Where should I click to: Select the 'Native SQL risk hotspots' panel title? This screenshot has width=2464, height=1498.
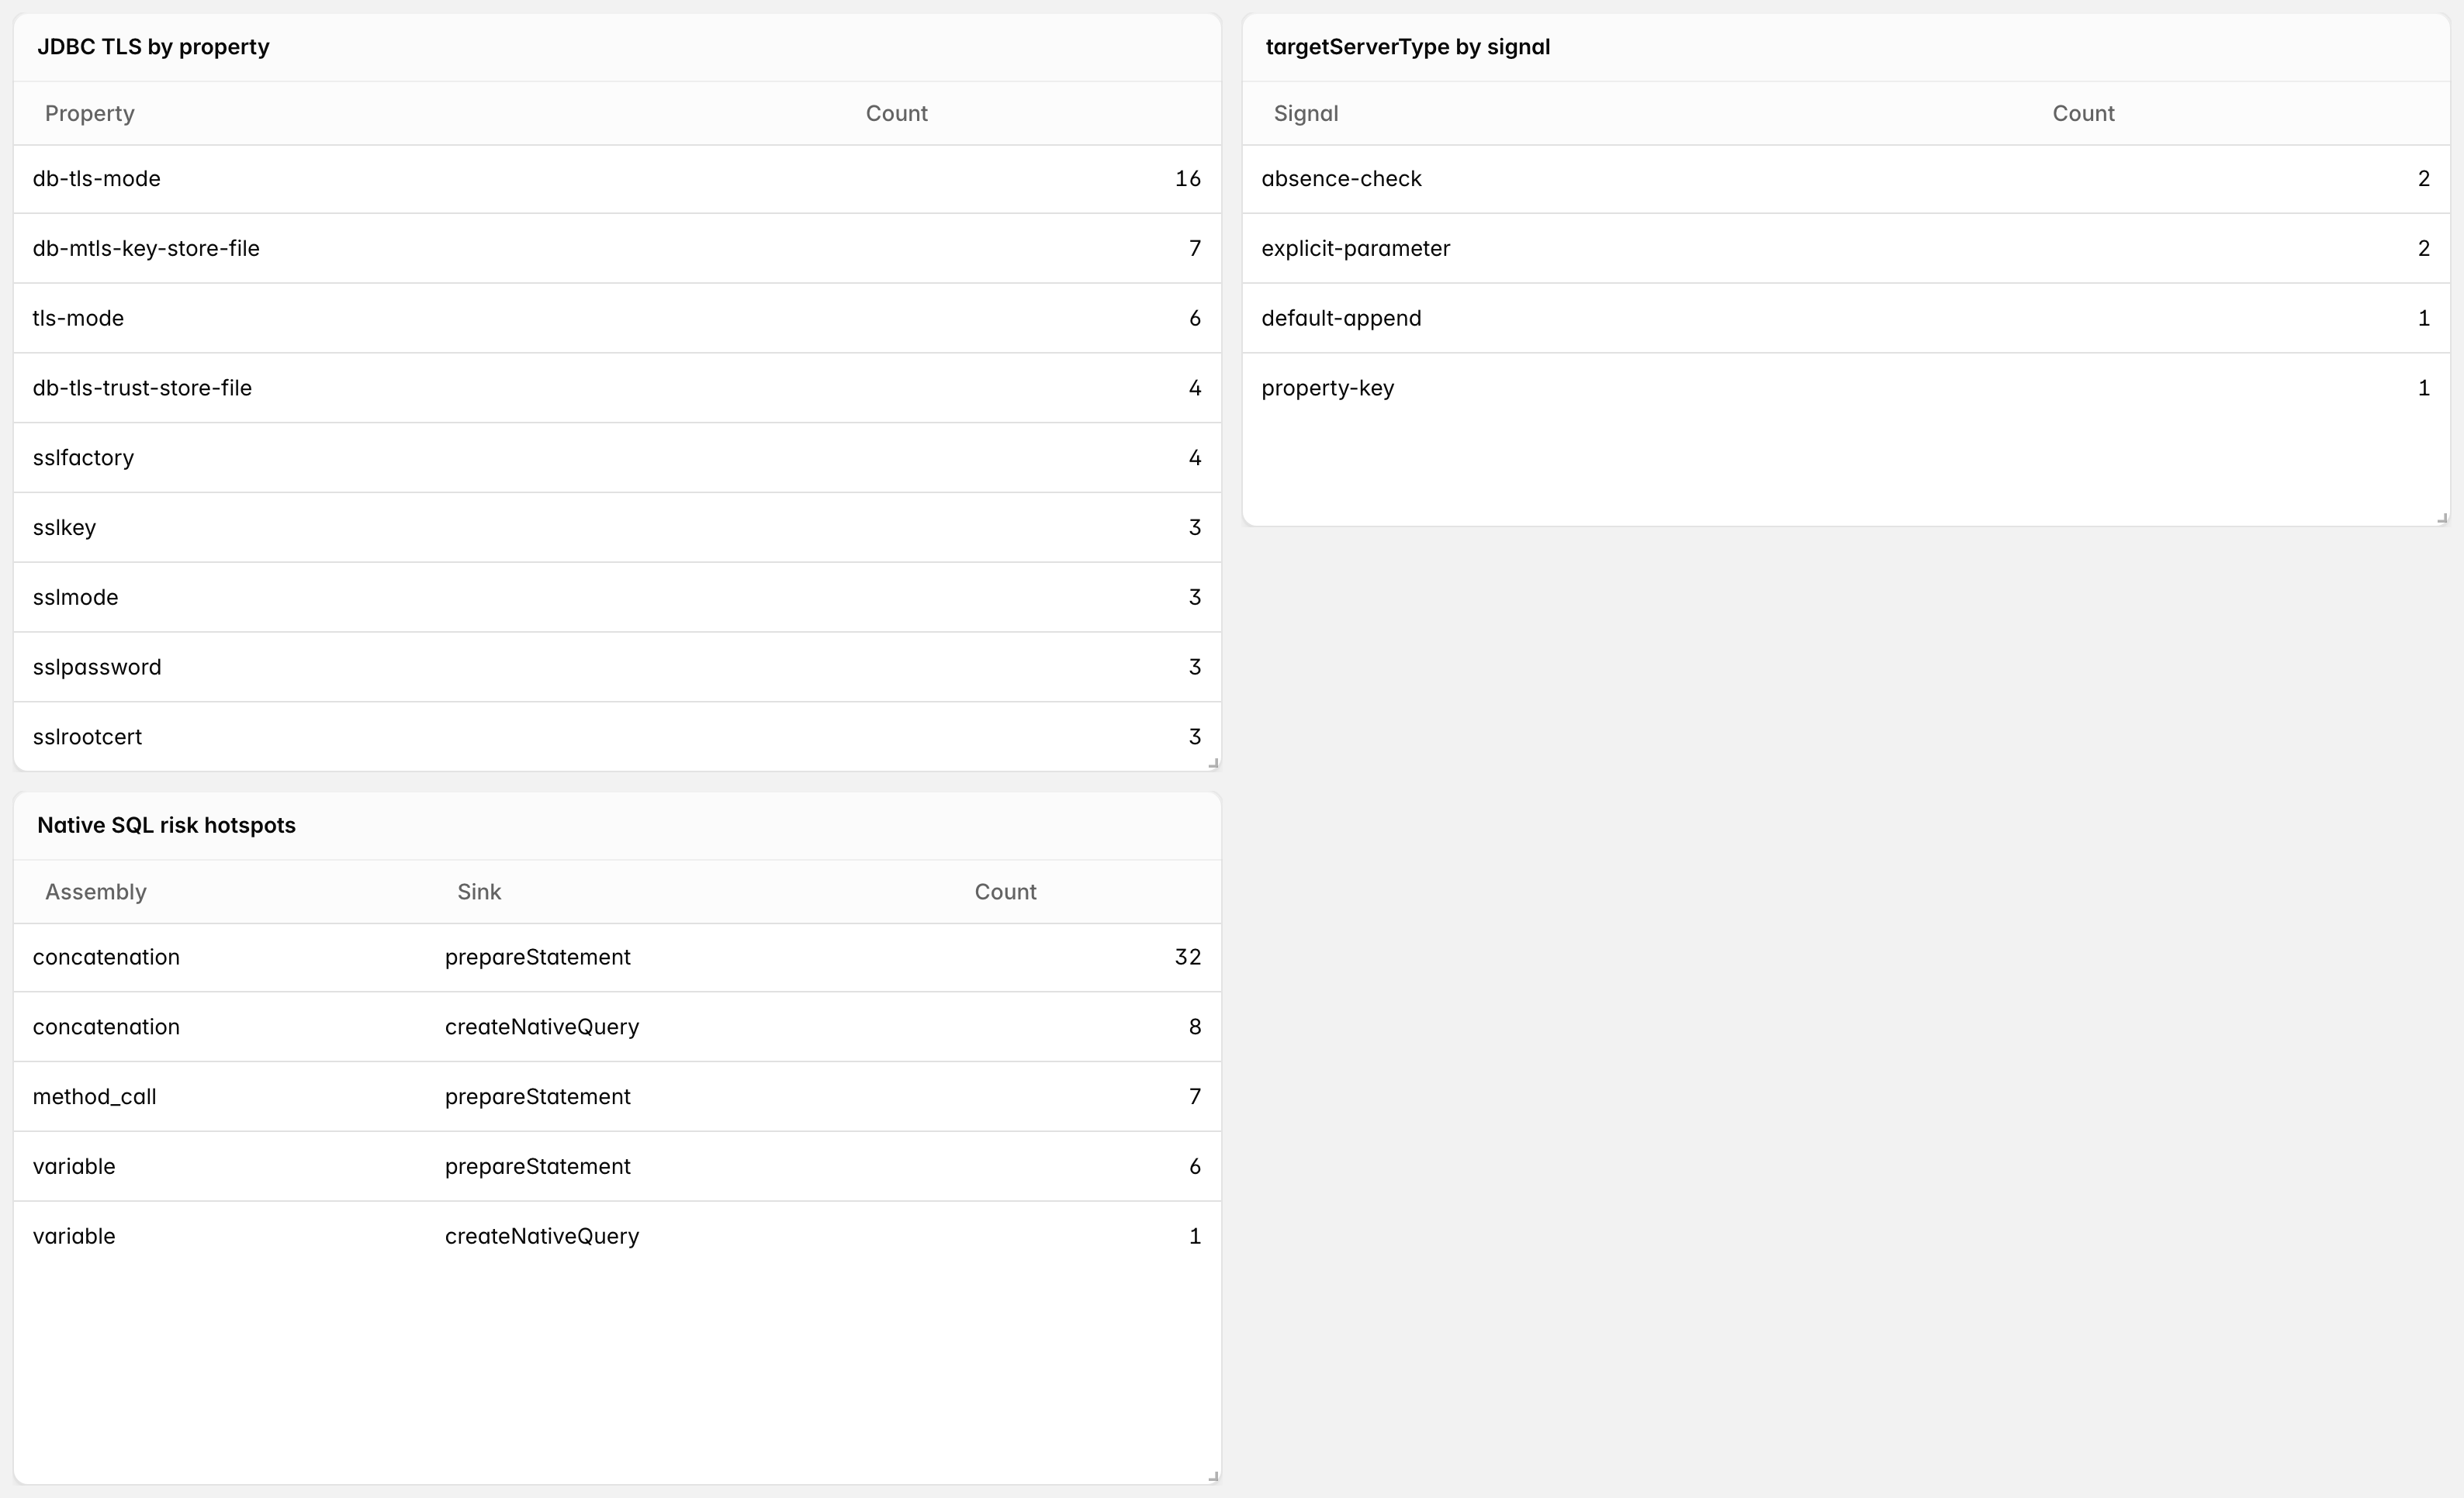coord(166,826)
